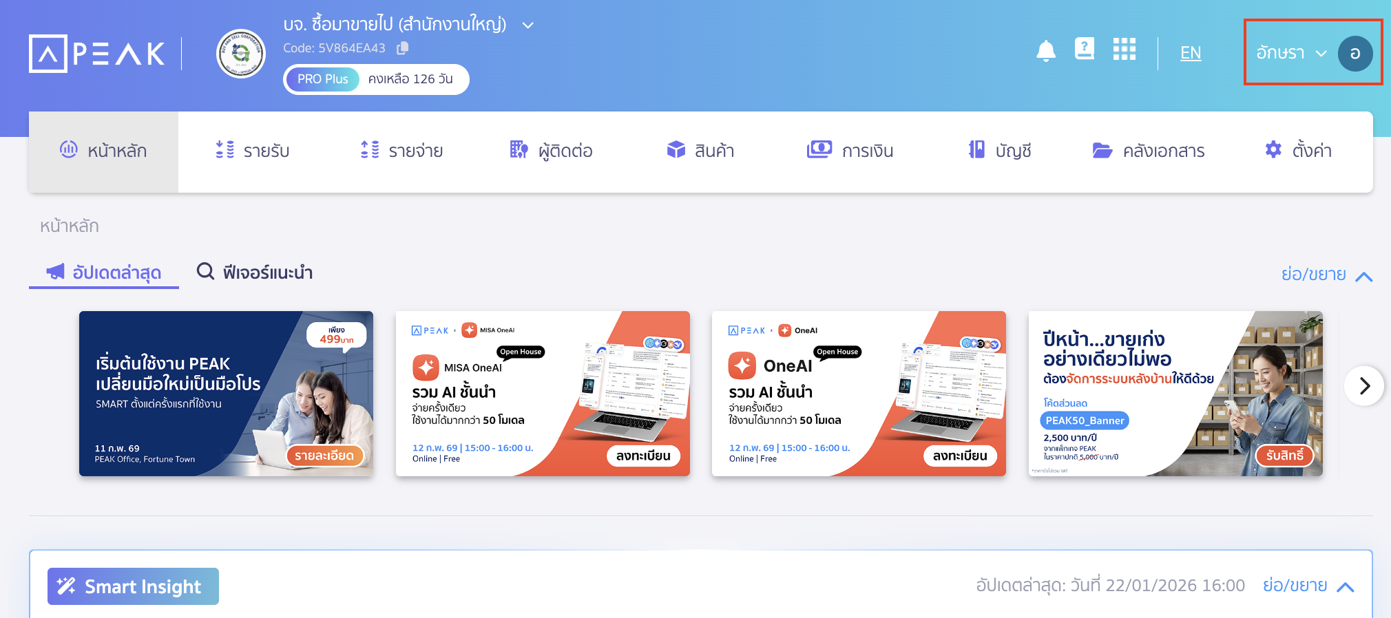The image size is (1391, 618).
Task: Click the magnifier icon on ฟีเจอร์แนะนำ
Action: click(x=205, y=271)
